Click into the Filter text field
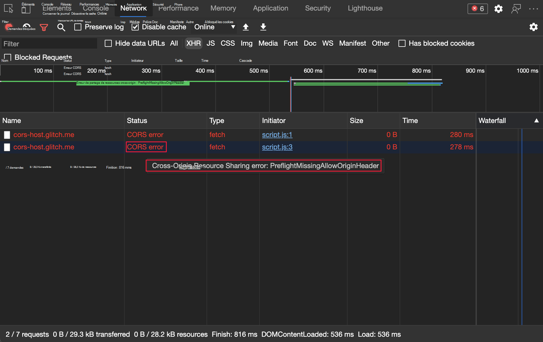This screenshot has height=342, width=543. point(49,44)
